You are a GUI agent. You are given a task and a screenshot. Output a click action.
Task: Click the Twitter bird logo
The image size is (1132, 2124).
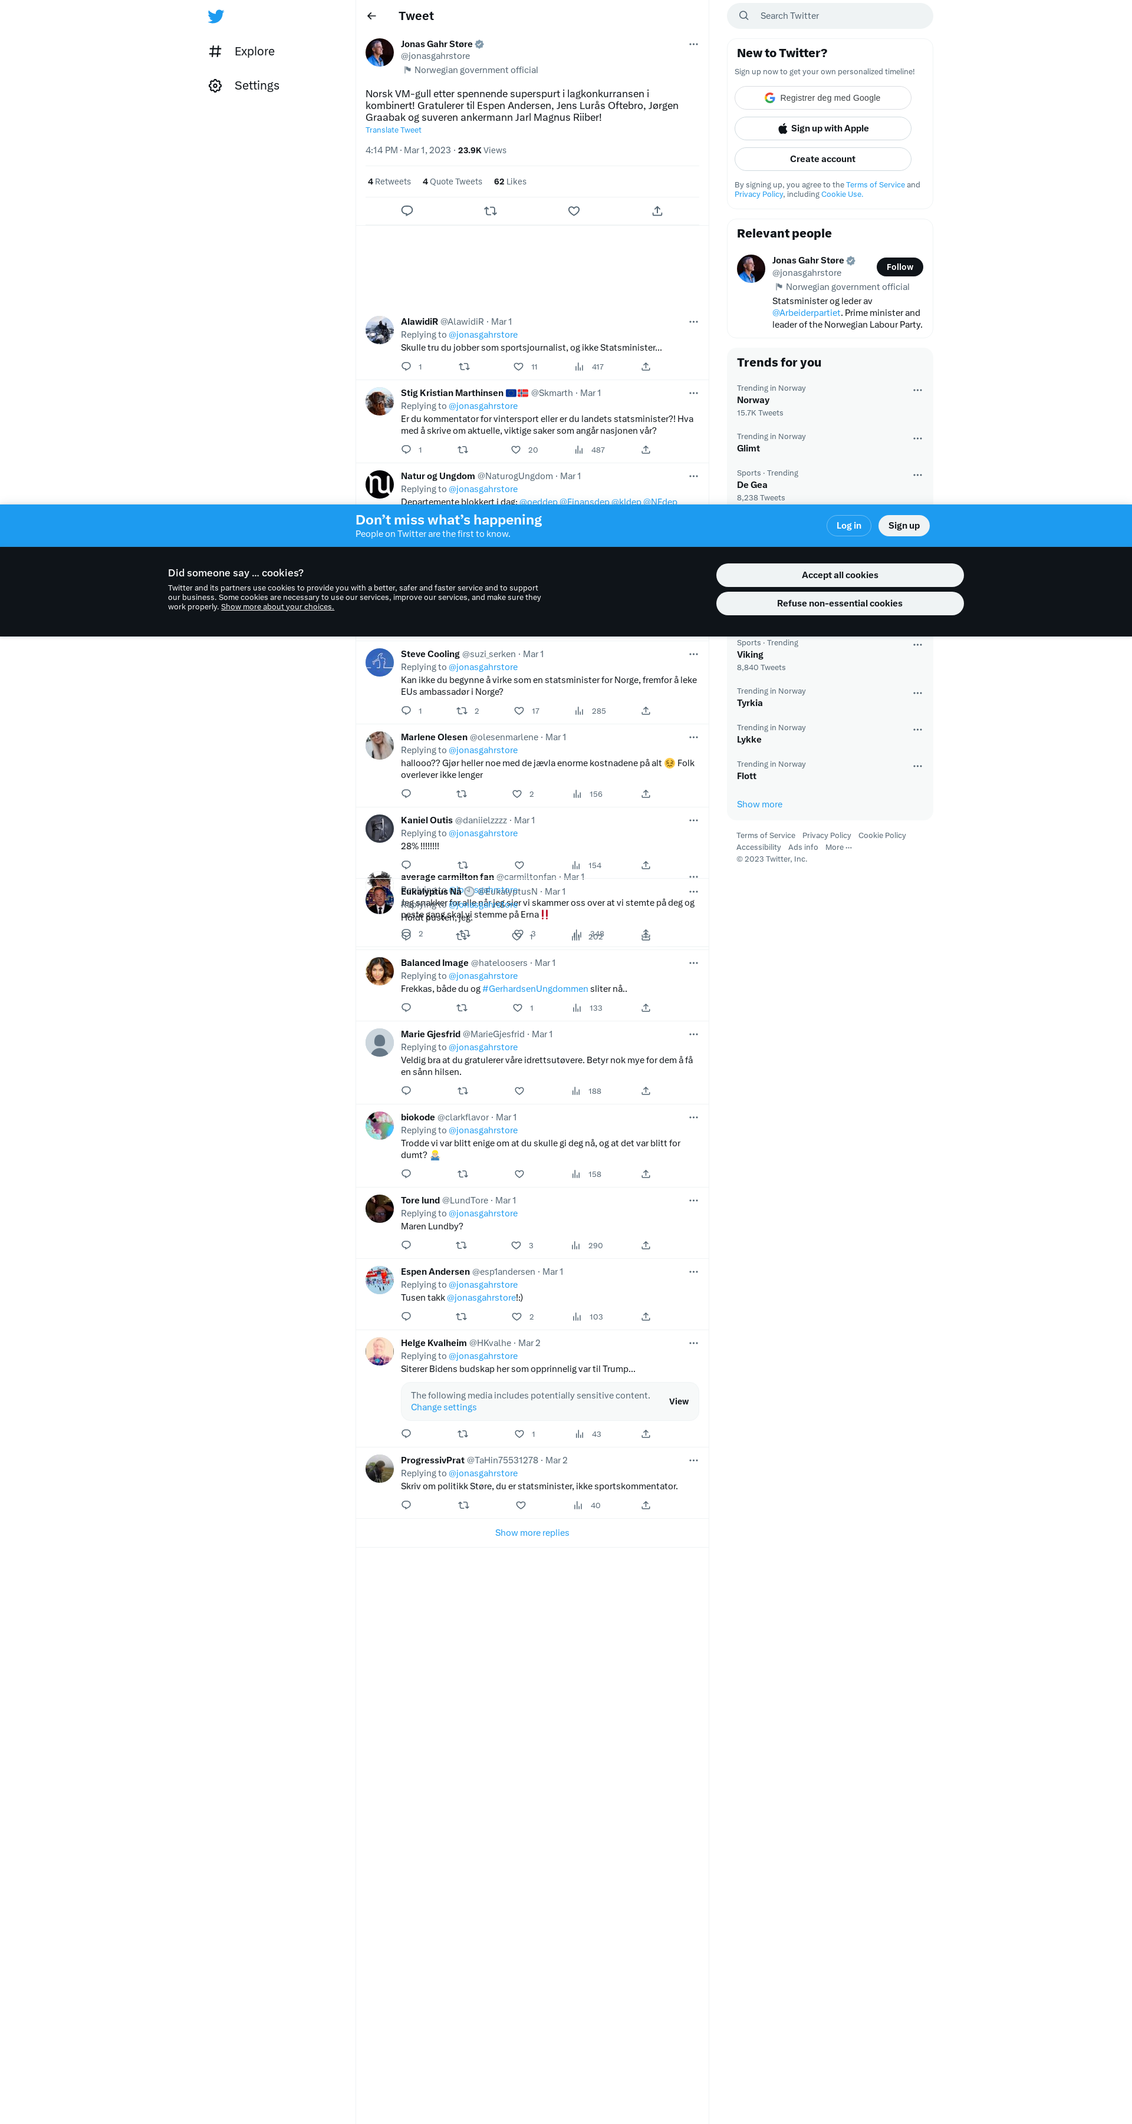[216, 17]
